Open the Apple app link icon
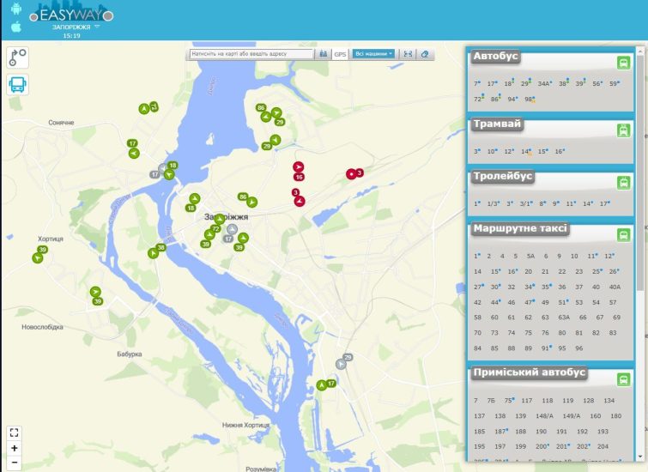The image size is (648, 472). [15, 27]
